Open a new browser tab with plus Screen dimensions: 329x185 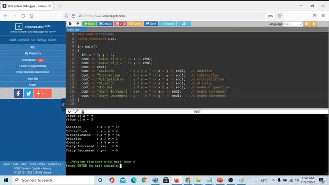coord(59,6)
